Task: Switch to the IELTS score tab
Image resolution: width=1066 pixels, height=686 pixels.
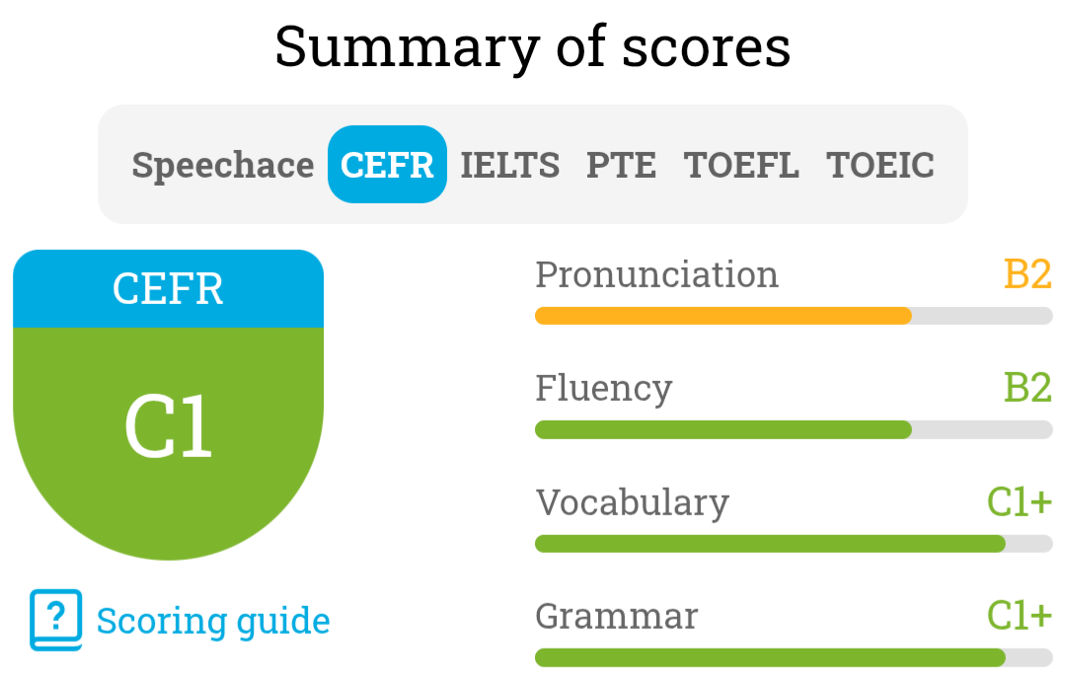Action: click(x=509, y=165)
